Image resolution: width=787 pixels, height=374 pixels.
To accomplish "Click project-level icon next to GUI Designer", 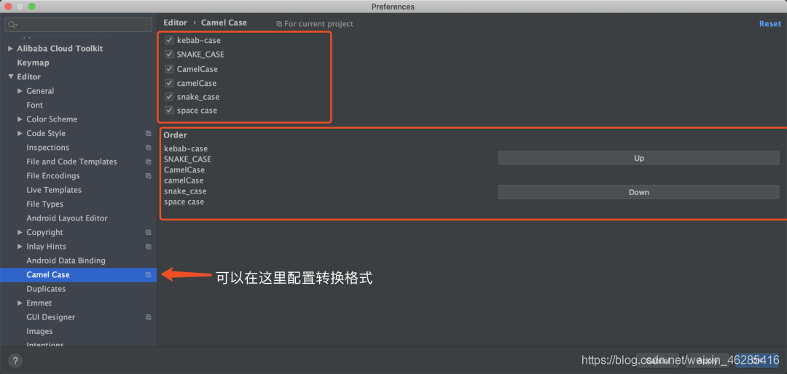I will (x=148, y=317).
